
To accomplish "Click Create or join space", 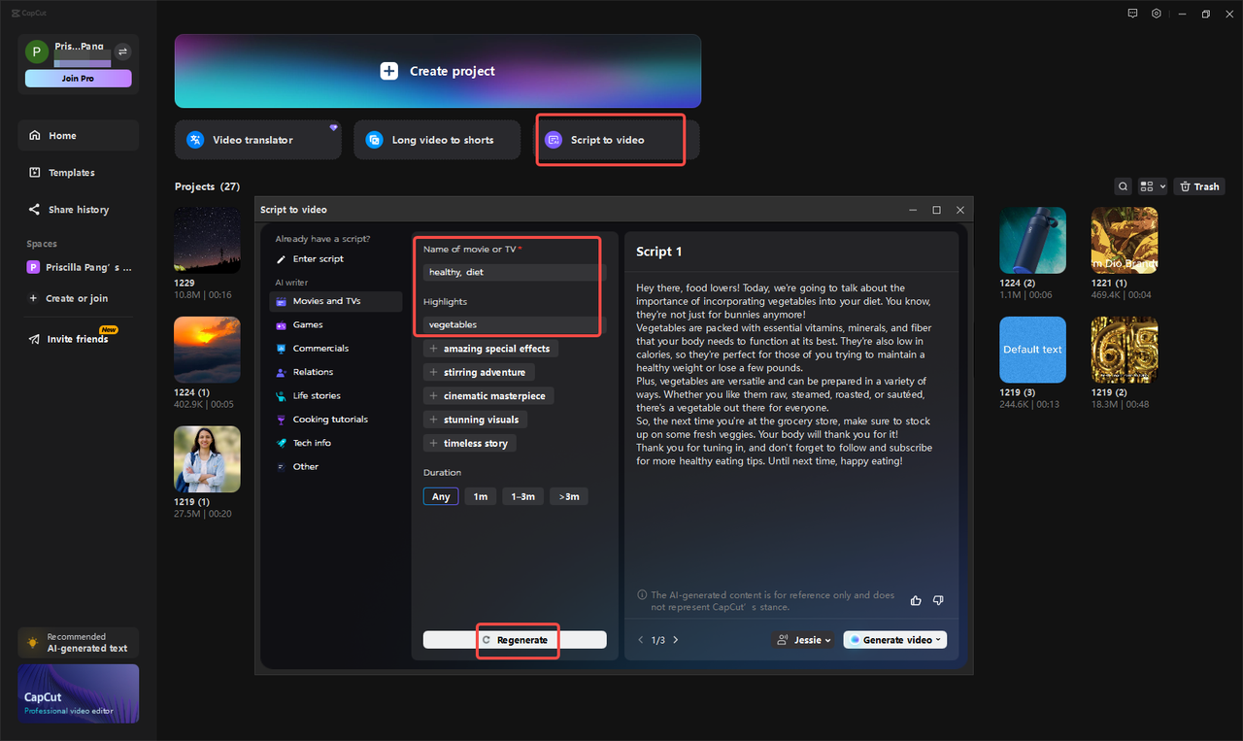I will click(x=78, y=298).
